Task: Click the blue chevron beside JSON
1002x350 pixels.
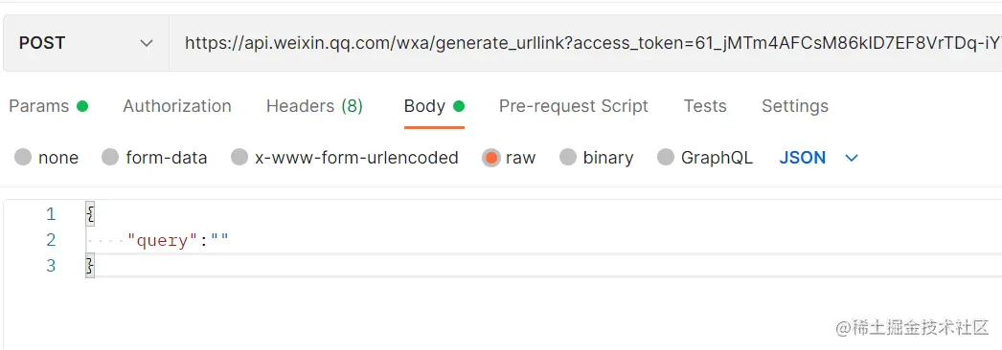Action: point(852,158)
